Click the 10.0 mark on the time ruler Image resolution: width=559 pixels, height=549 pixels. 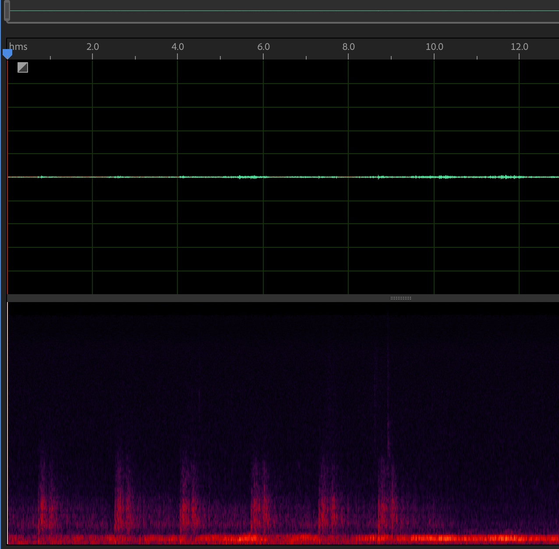point(434,47)
